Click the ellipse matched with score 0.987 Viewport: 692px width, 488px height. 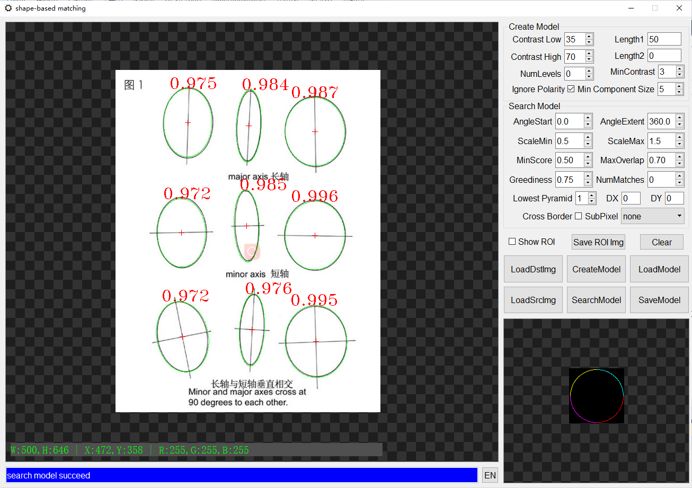pyautogui.click(x=315, y=131)
